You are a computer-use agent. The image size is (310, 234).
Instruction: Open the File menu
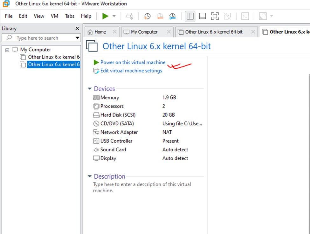click(9, 16)
